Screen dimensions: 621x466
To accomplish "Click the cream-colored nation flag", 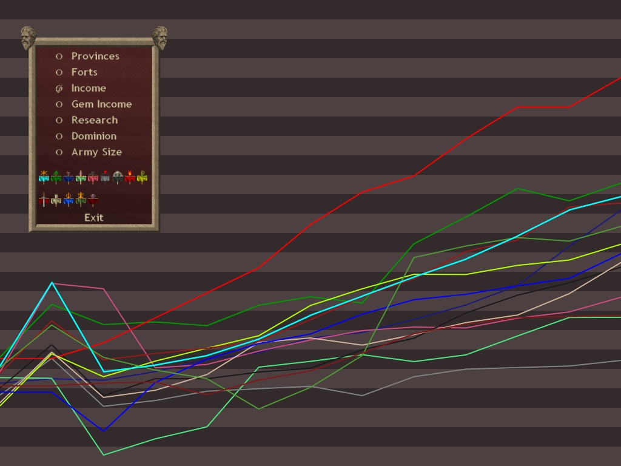I will pos(56,199).
